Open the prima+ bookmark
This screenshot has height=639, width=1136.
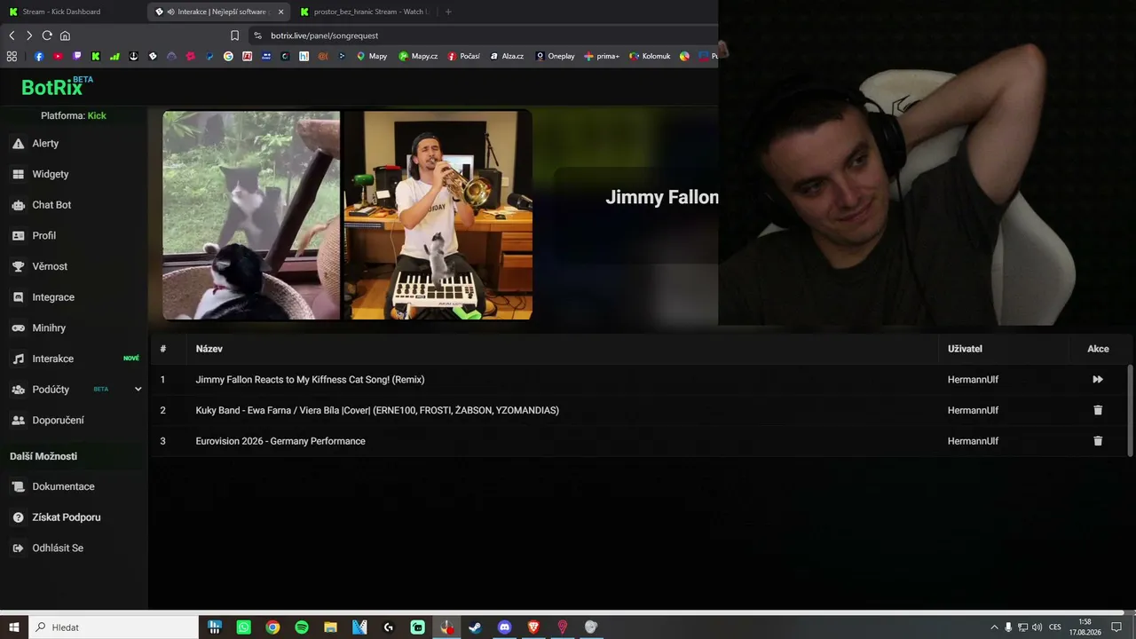pyautogui.click(x=602, y=56)
